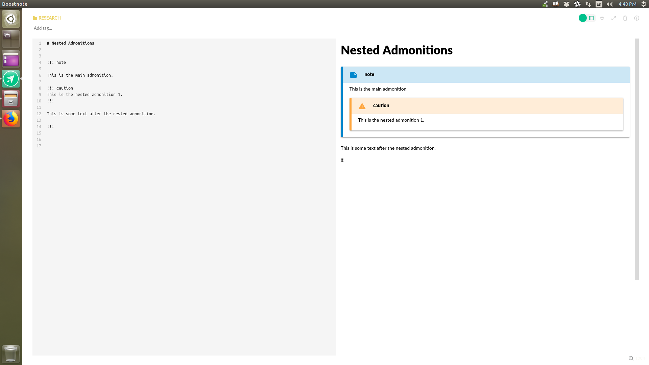Click the RESEARCH folder icon

pyautogui.click(x=35, y=18)
